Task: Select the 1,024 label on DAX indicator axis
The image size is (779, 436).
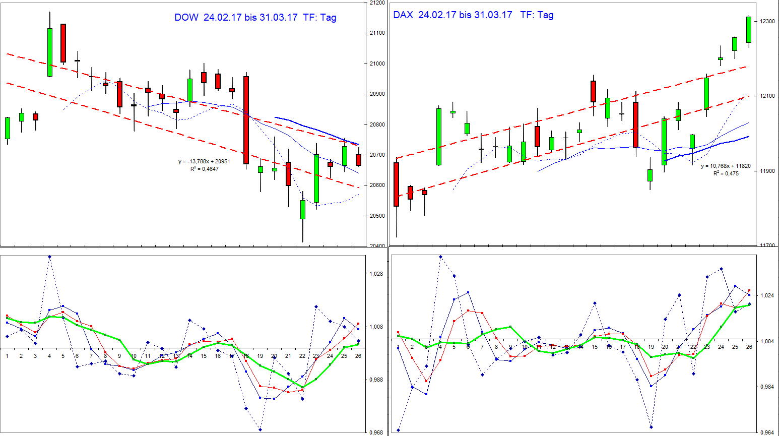Action: pyautogui.click(x=767, y=296)
